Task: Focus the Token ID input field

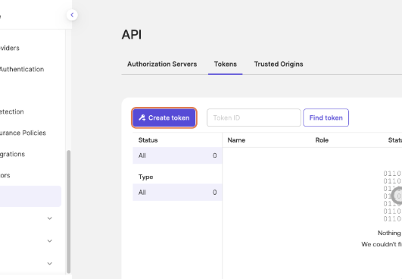Action: point(254,118)
